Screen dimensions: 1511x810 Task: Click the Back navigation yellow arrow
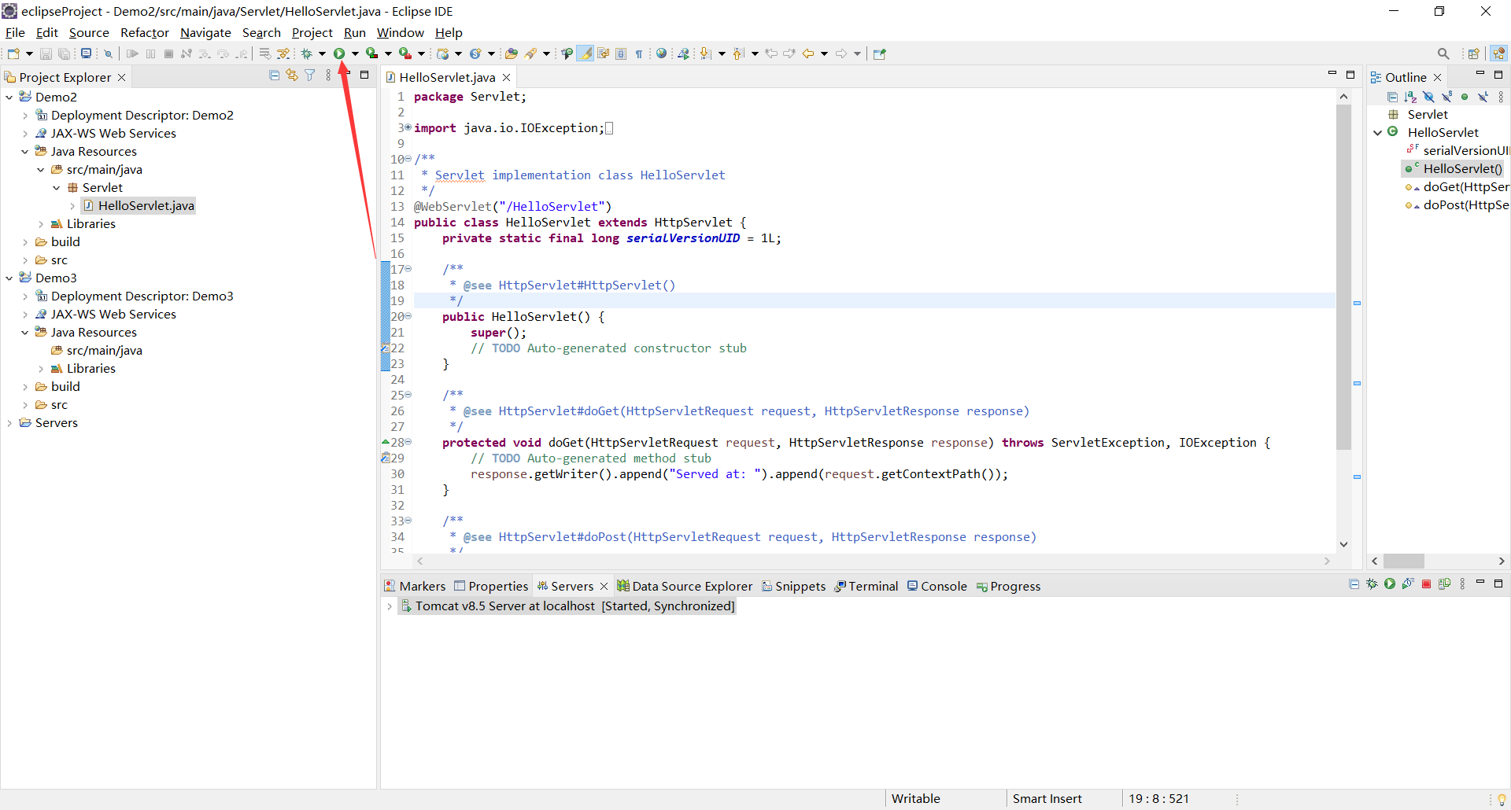808,53
